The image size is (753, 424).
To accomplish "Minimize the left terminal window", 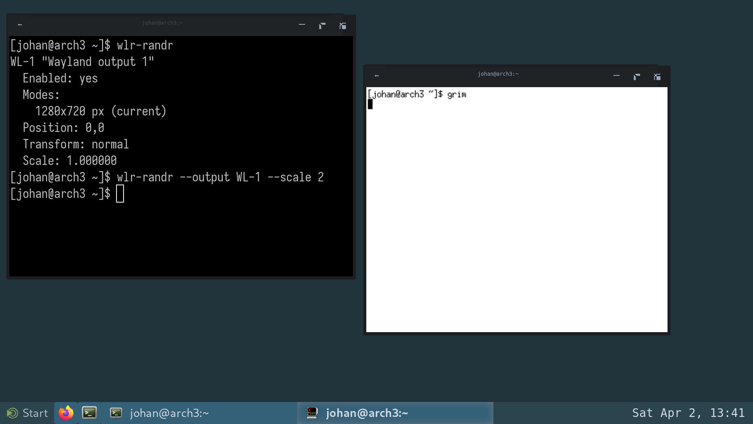I will [302, 25].
